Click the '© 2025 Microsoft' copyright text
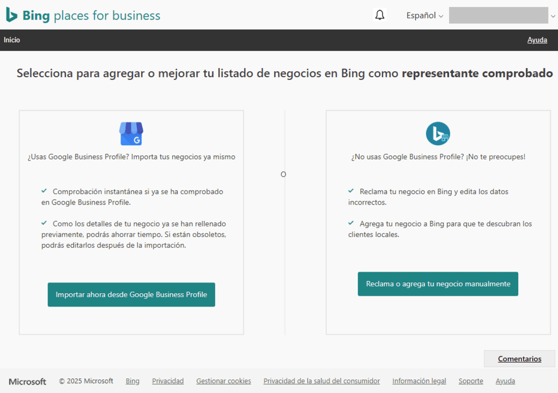Screen dimensions: 558x393 86,381
